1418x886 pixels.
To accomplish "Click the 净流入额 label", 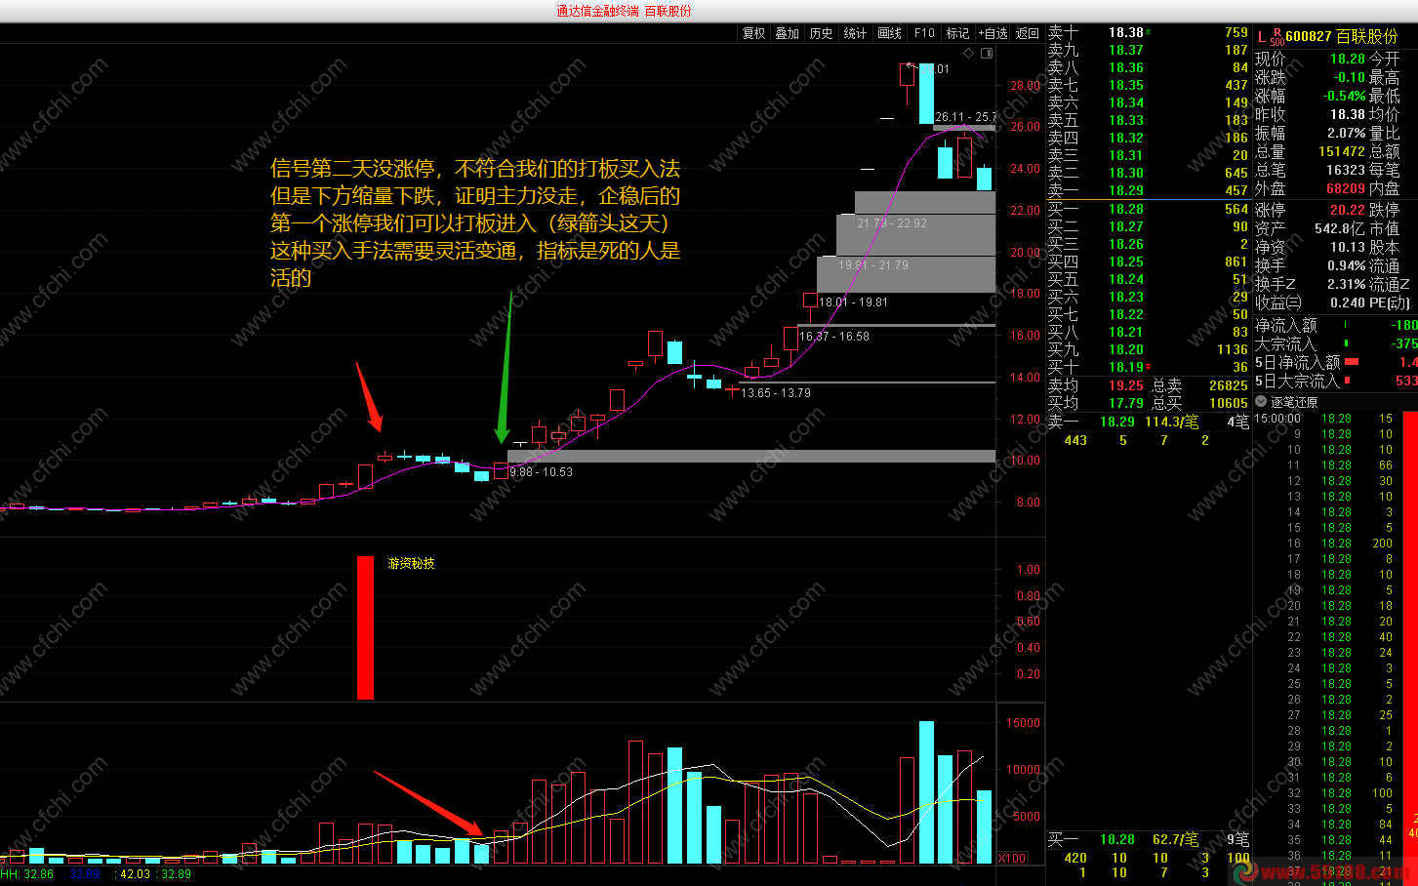I will pyautogui.click(x=1285, y=326).
